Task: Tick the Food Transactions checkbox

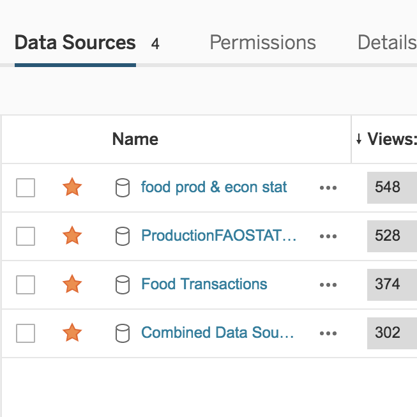Action: point(26,284)
